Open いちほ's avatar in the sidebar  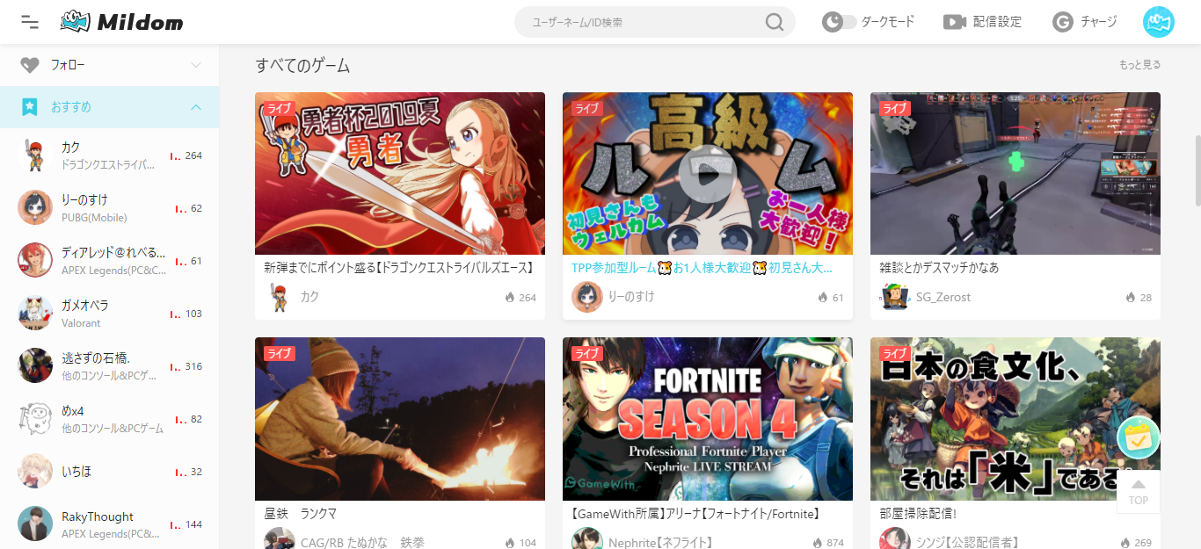(x=35, y=471)
